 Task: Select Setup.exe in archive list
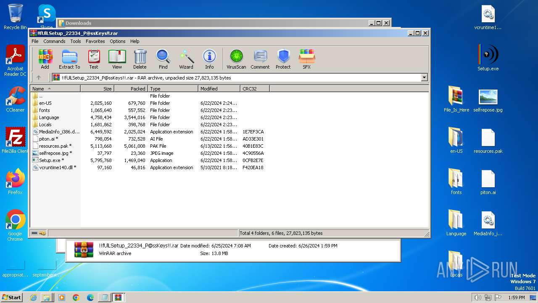pyautogui.click(x=149, y=160)
